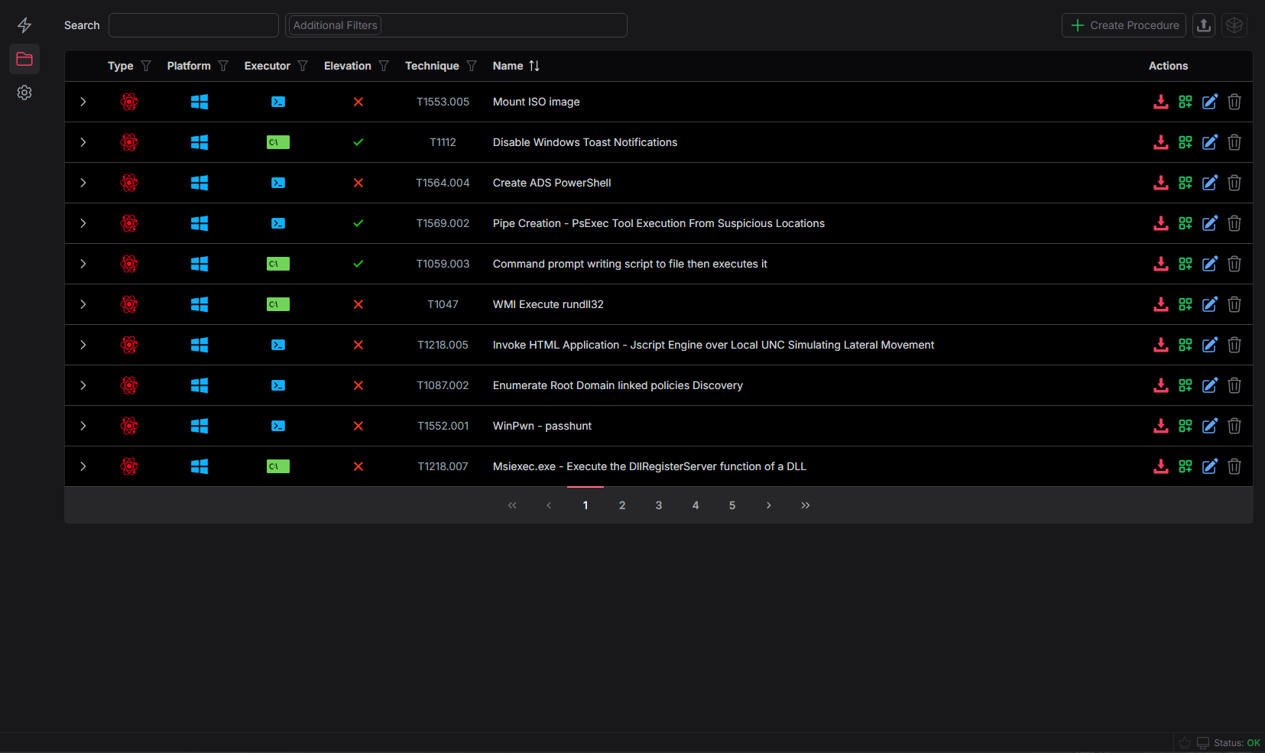Open the Executor column filter
This screenshot has width=1265, height=753.
(x=303, y=66)
